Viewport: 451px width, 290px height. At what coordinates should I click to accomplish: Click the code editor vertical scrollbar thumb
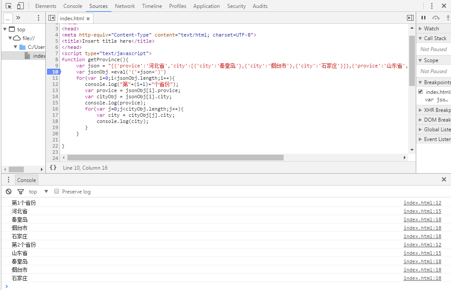pos(412,60)
